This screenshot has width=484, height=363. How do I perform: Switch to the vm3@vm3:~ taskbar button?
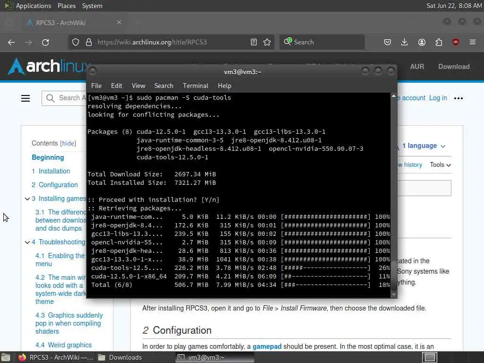[215, 357]
